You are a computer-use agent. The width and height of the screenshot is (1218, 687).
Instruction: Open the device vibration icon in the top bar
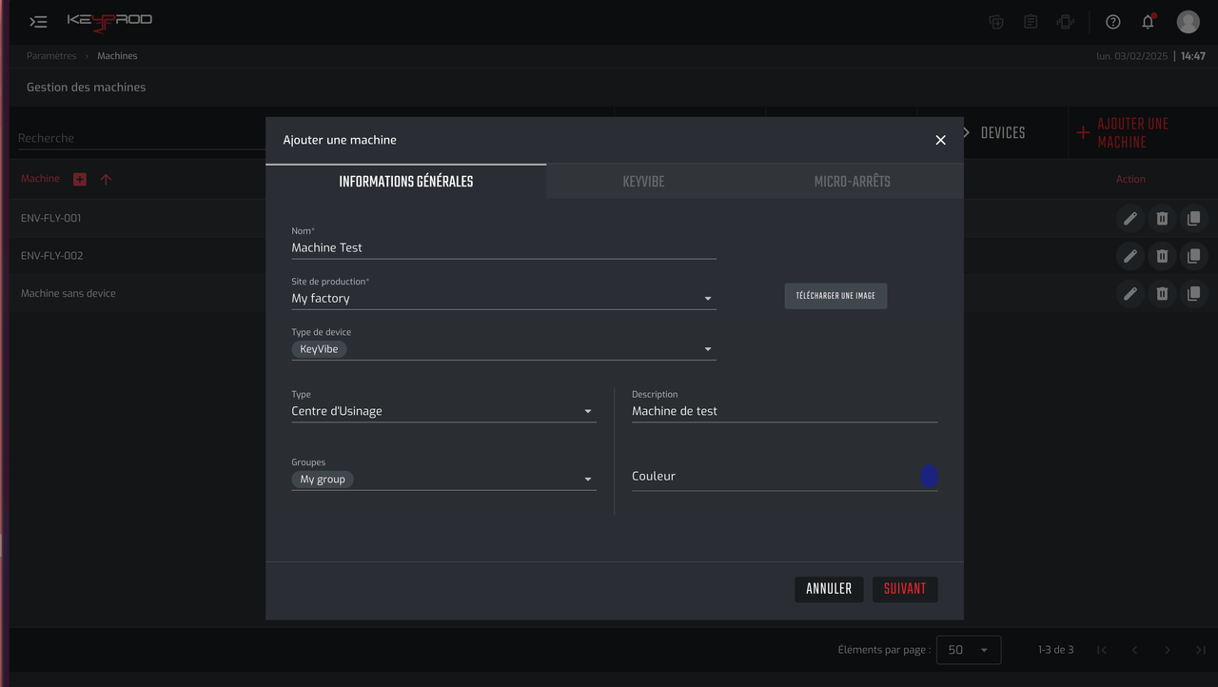click(x=1066, y=22)
